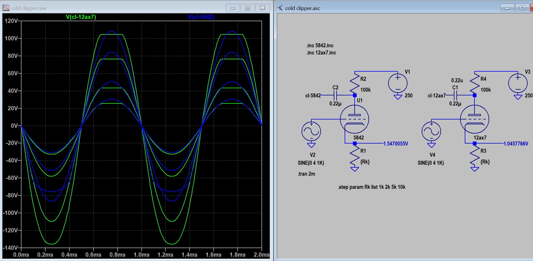Click the cold clipper.asc window icon
Screen dimensions: 533x261
tap(280, 8)
